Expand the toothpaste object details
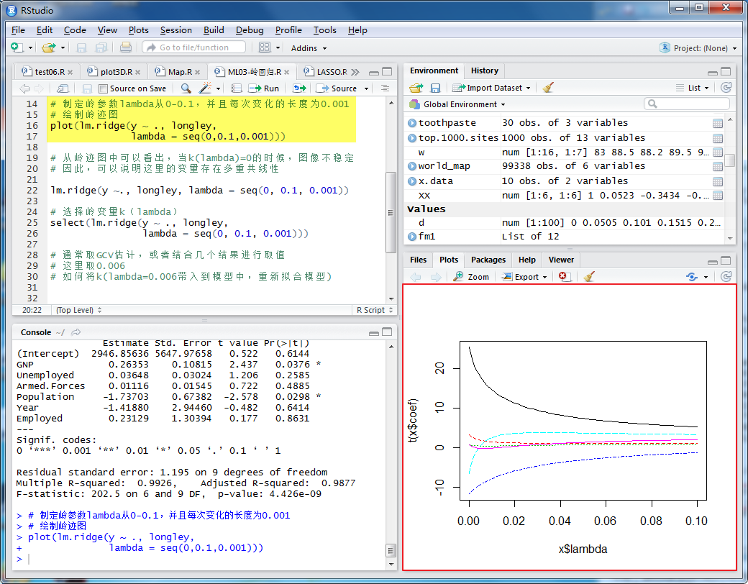Image resolution: width=748 pixels, height=584 pixels. [x=412, y=122]
